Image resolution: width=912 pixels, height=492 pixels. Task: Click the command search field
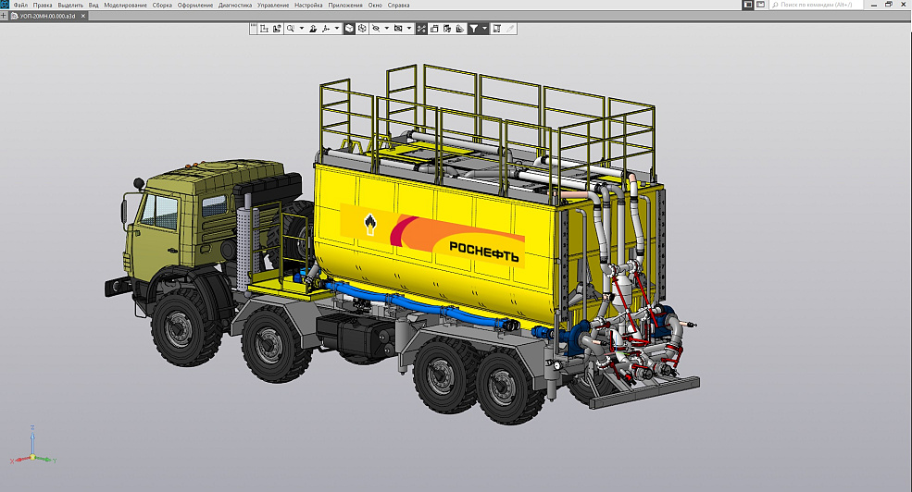tap(833, 5)
